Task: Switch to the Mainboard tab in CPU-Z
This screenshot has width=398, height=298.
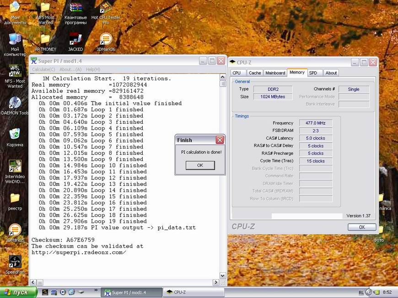Action: tap(275, 73)
